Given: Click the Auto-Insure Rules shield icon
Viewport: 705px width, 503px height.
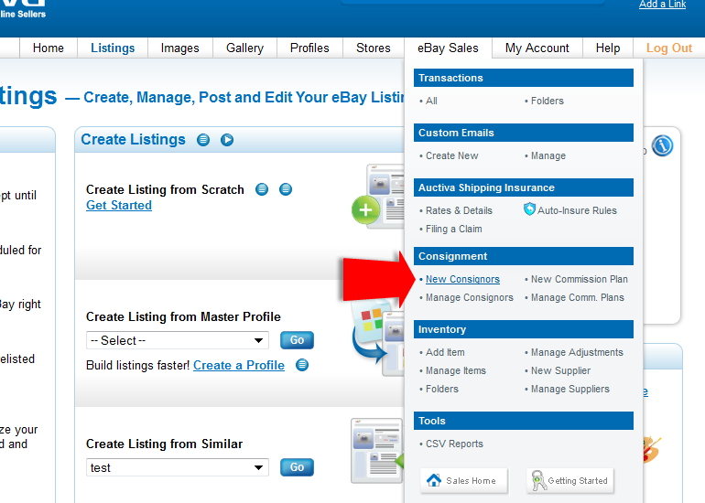Looking at the screenshot, I should click(x=529, y=209).
